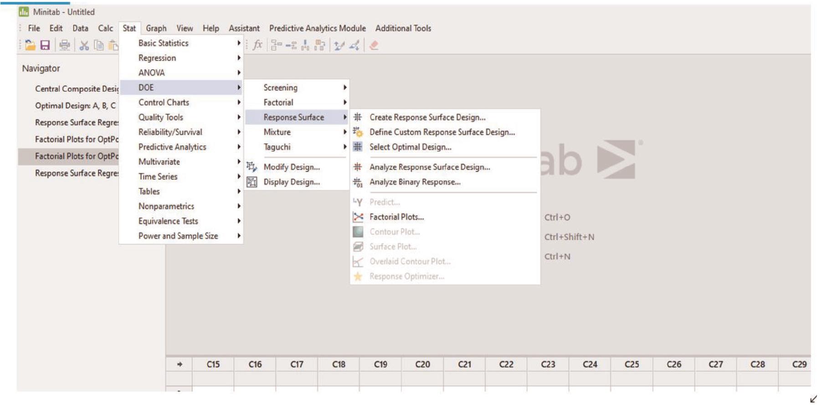Image resolution: width=827 pixels, height=417 pixels.
Task: Expand the Basic Statistics submenu
Action: (181, 43)
